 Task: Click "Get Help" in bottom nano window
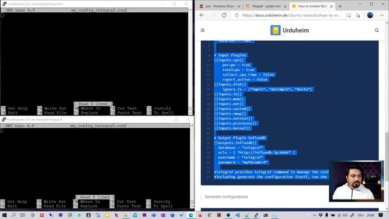point(17,201)
